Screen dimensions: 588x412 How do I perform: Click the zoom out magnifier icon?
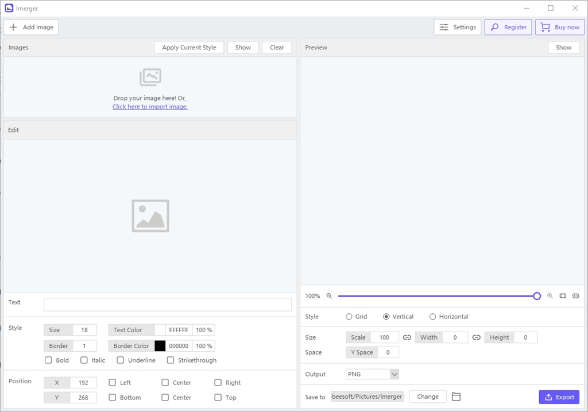coord(329,296)
